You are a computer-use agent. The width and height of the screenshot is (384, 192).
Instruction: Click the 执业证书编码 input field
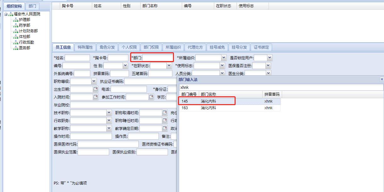click(x=151, y=81)
